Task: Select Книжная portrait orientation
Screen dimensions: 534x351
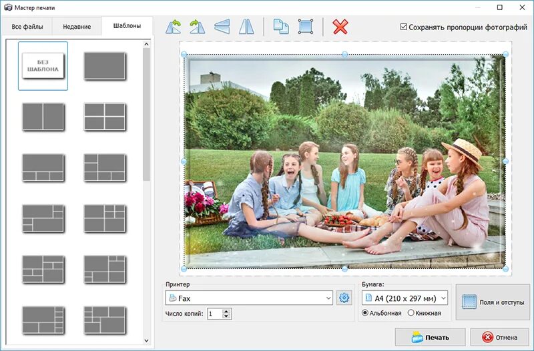Action: [x=411, y=312]
